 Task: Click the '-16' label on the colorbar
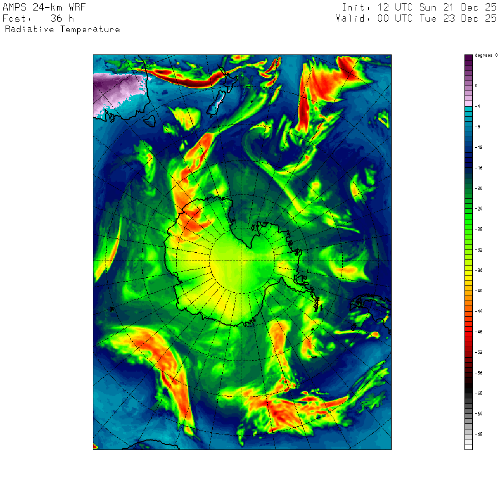point(478,168)
